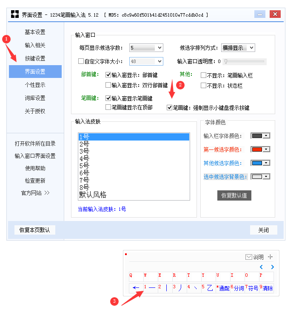The image size is (299, 310).
Task: Click the envelope 说明 icon in input bar
Action: click(x=248, y=257)
